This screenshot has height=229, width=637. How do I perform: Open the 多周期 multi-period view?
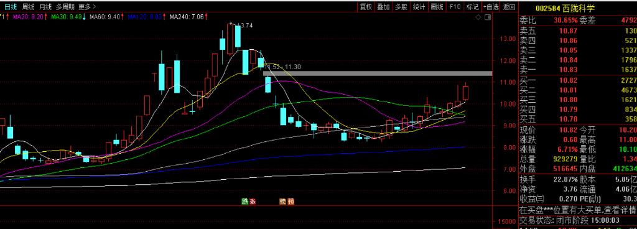(65, 6)
